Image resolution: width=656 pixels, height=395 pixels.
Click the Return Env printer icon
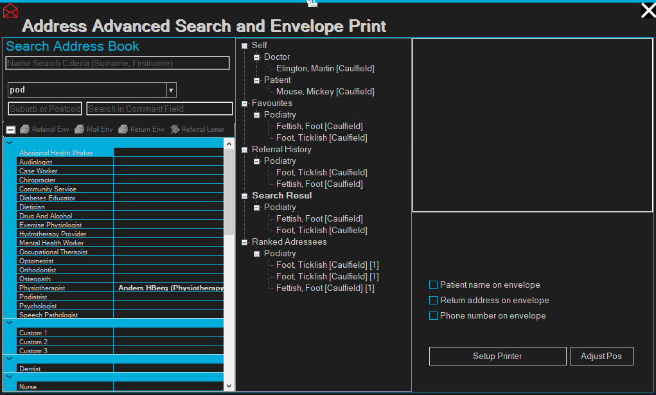[123, 129]
